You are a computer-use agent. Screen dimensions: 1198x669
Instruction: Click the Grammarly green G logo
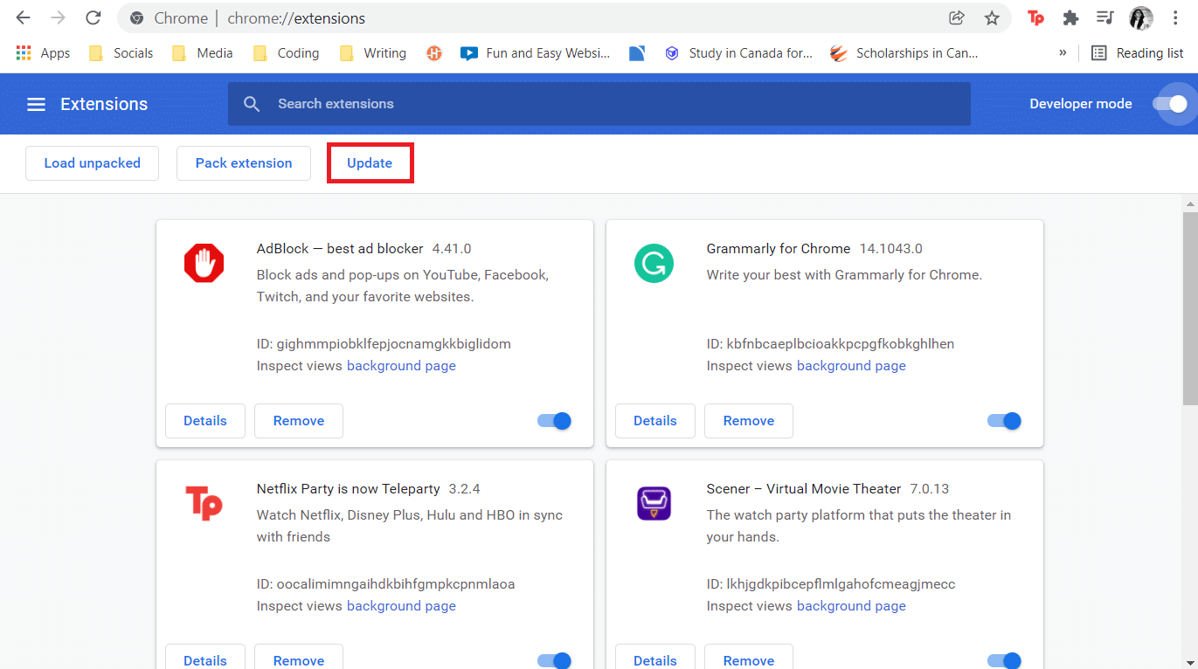[x=654, y=263]
